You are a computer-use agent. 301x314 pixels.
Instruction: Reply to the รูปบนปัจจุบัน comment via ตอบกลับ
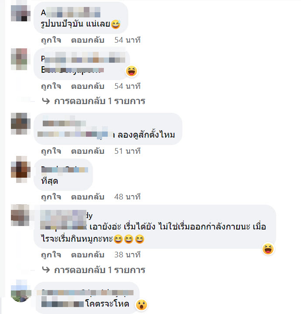(88, 40)
